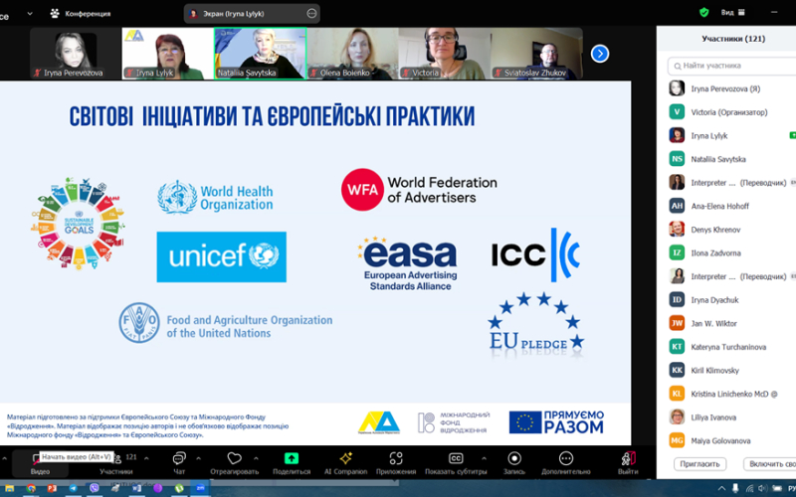This screenshot has width=796, height=497.
Task: Open the Вид view layout option
Action: 733,13
